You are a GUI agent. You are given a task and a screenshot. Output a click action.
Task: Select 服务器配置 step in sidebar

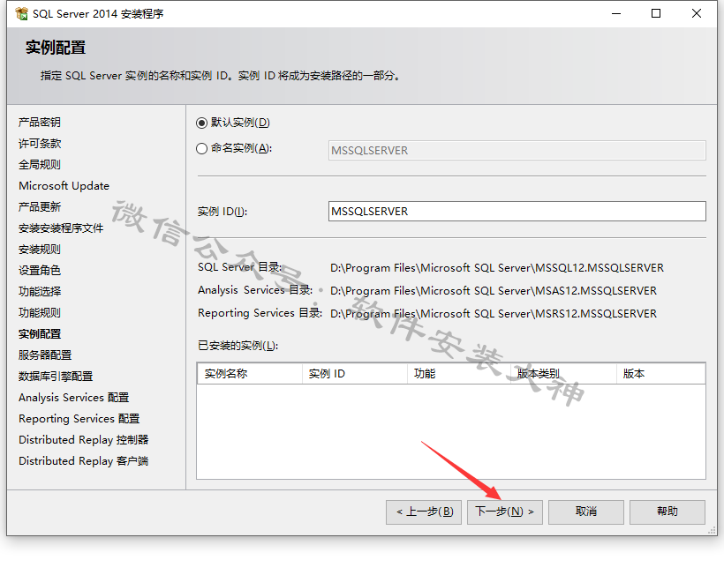(x=45, y=355)
